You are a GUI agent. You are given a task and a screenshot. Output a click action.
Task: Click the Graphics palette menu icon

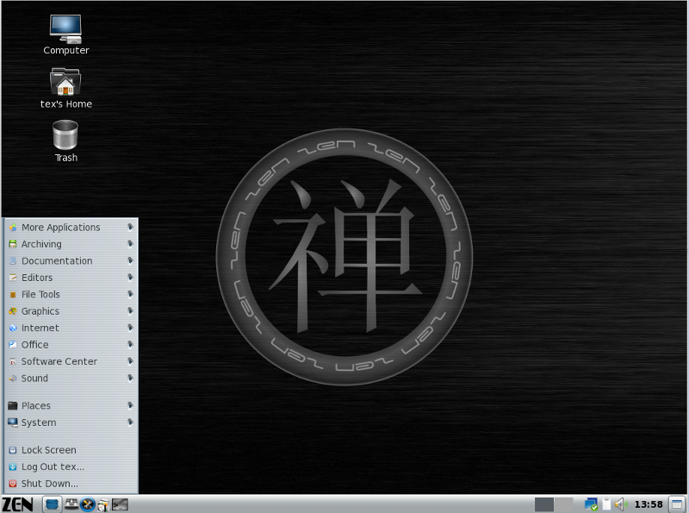(x=13, y=311)
